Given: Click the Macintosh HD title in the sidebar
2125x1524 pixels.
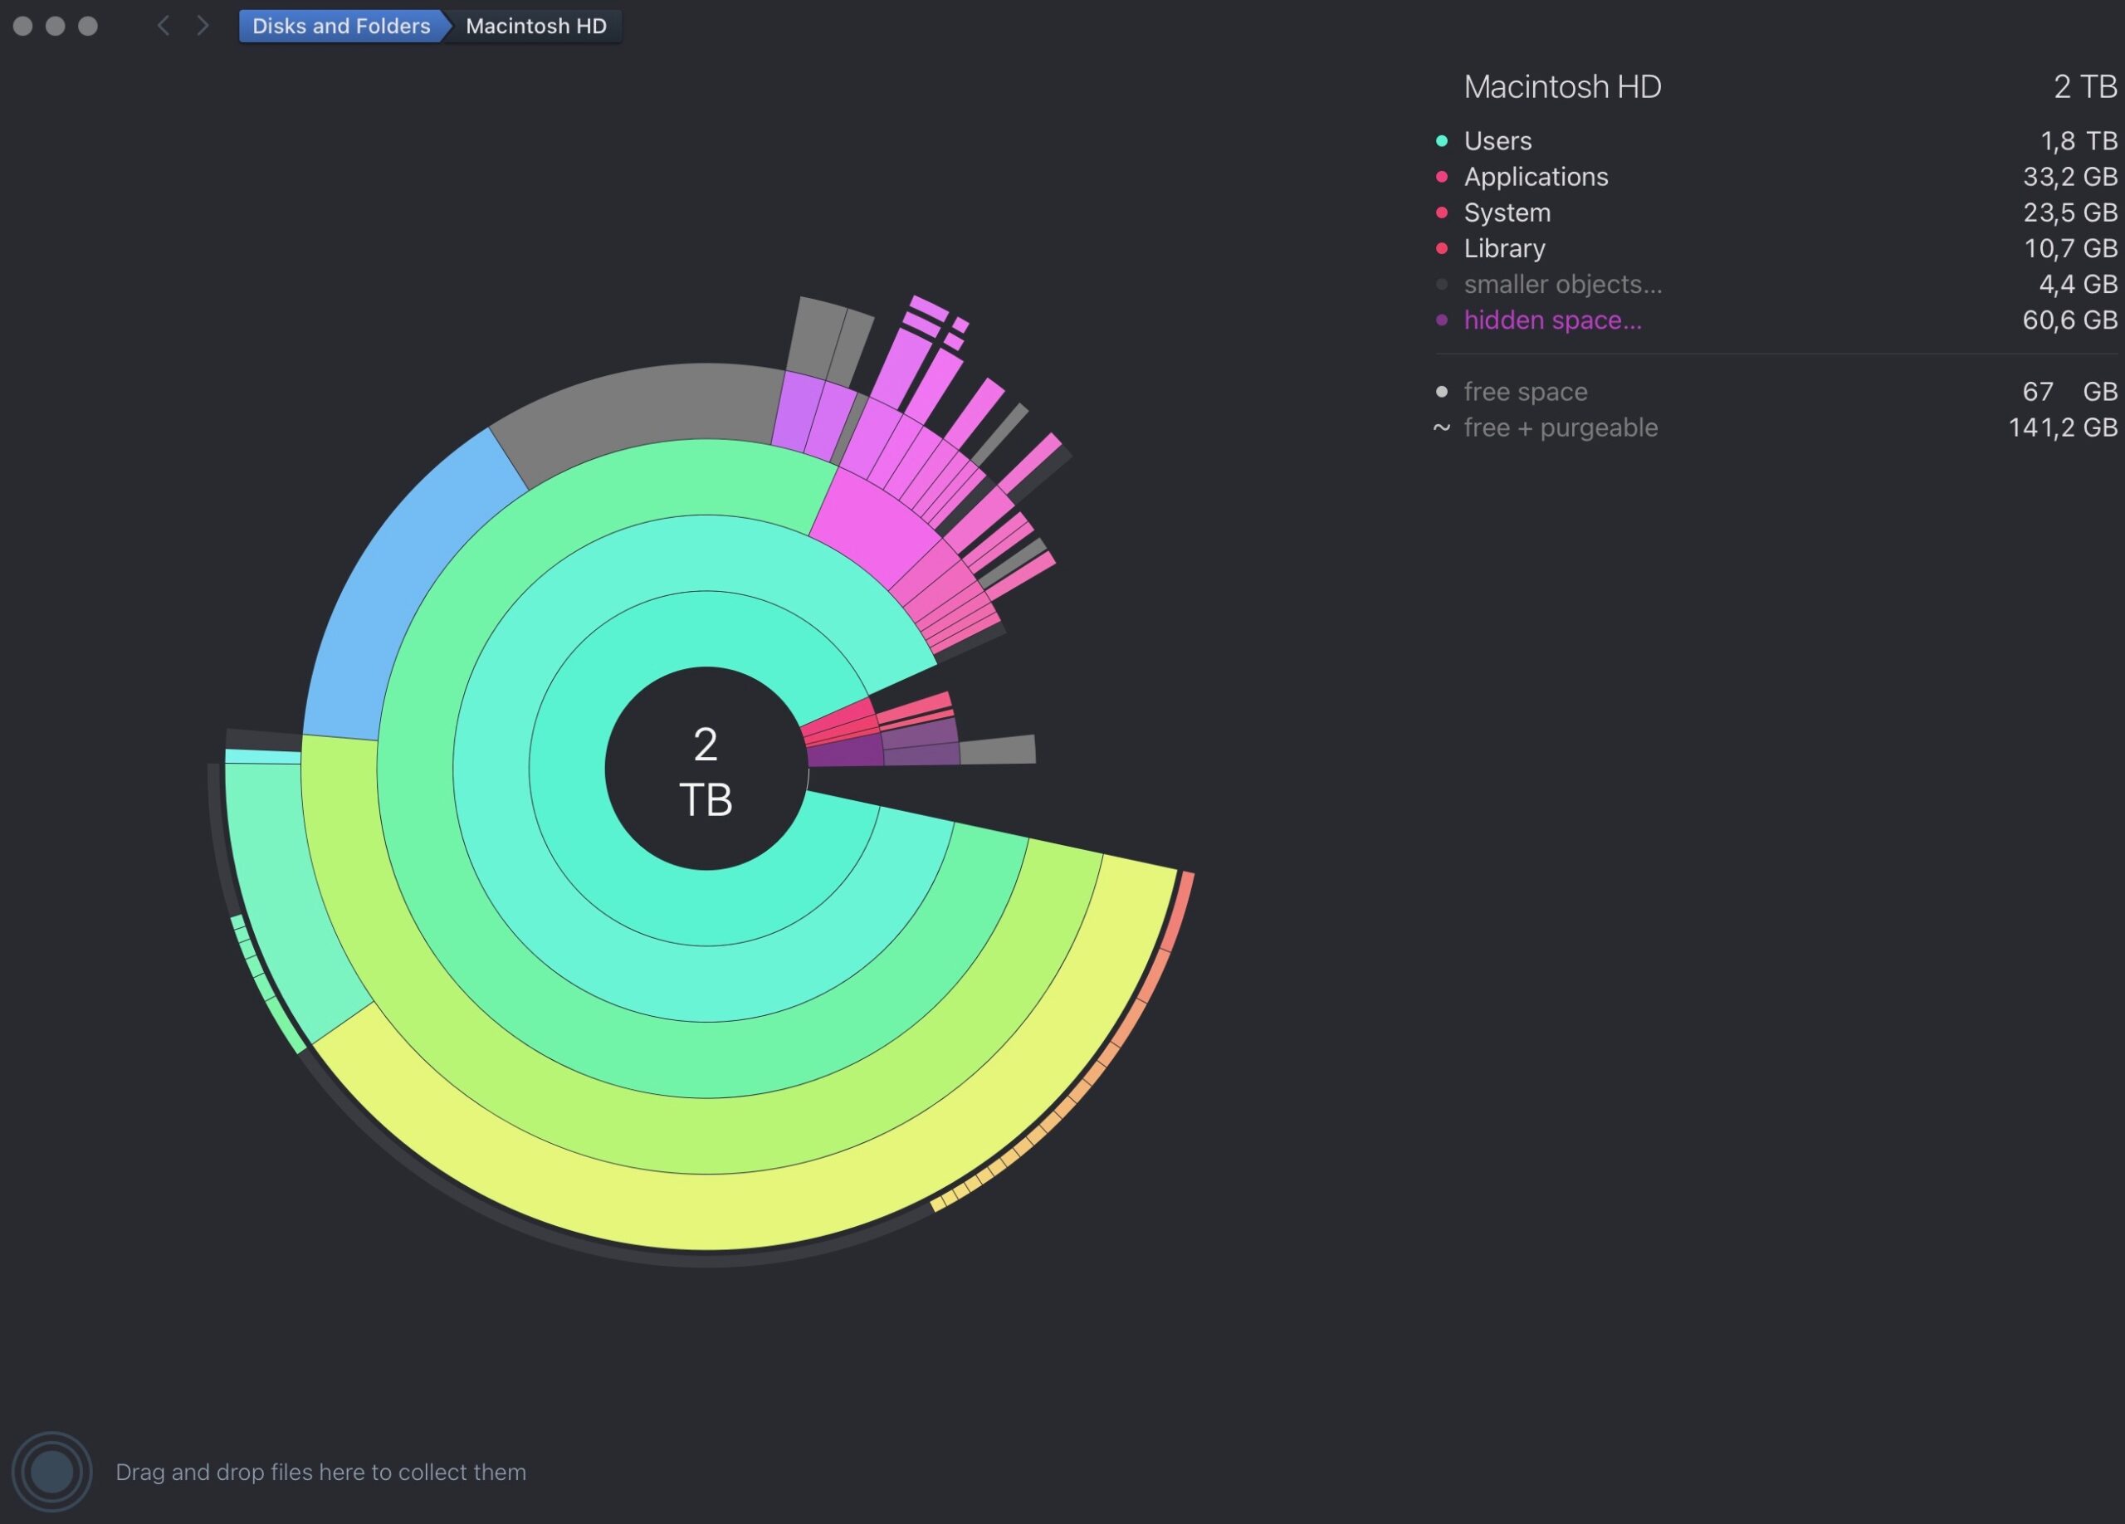Looking at the screenshot, I should pyautogui.click(x=1562, y=86).
